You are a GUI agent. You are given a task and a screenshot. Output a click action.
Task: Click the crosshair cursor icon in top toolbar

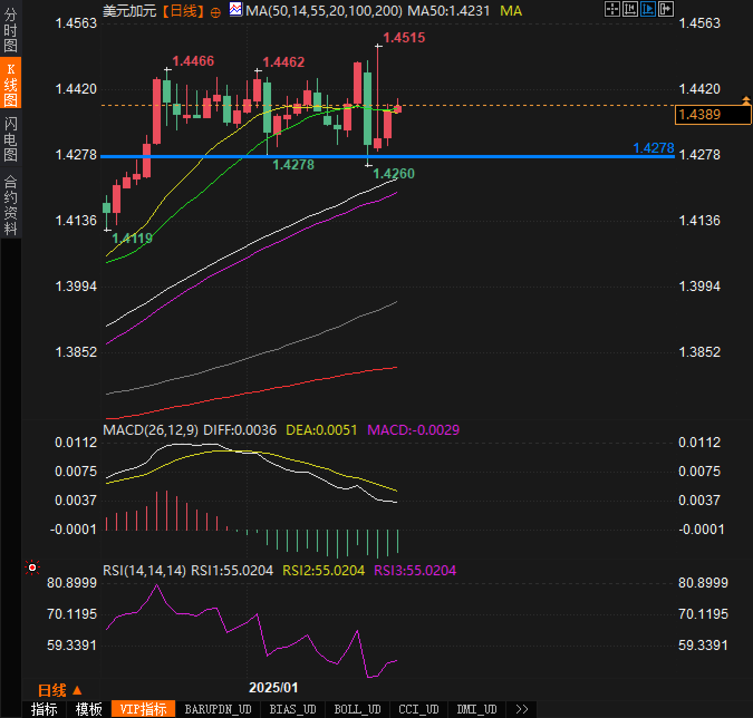click(x=612, y=9)
